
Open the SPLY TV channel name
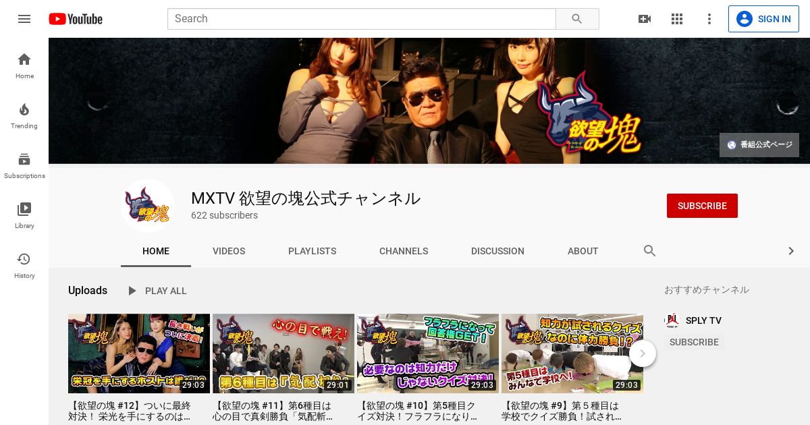click(x=703, y=320)
